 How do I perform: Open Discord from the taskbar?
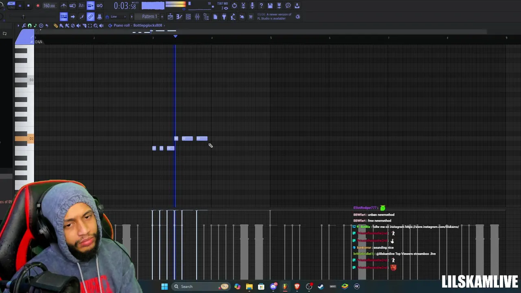tap(273, 286)
